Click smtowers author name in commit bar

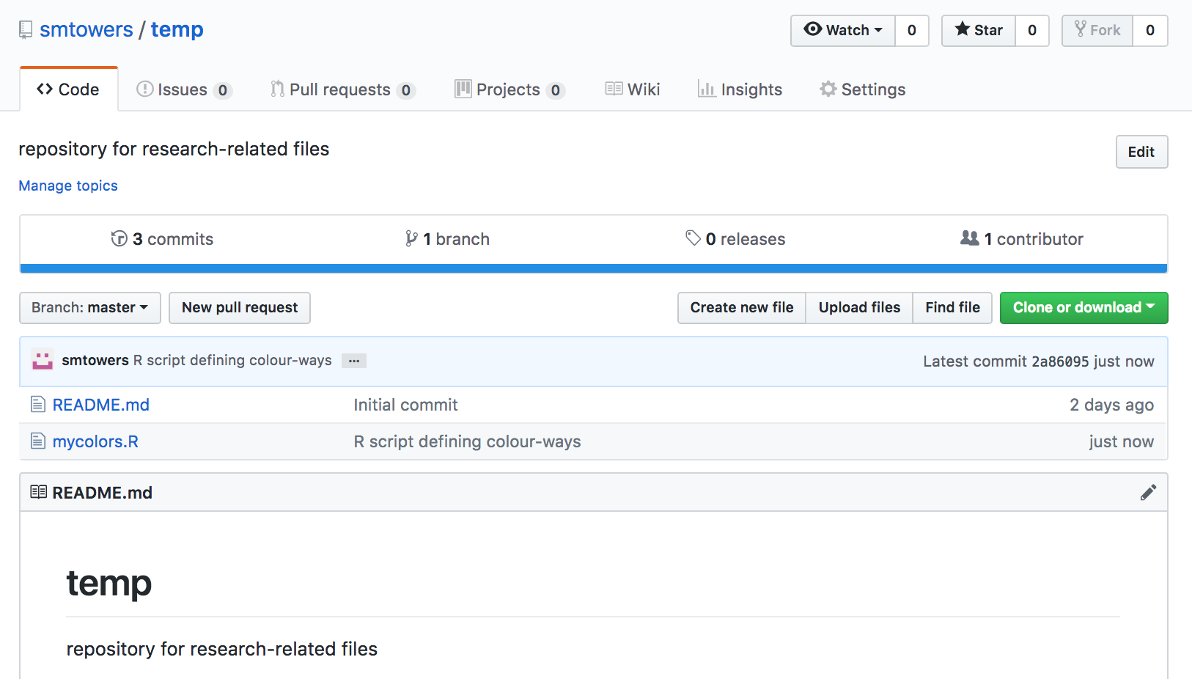[95, 360]
